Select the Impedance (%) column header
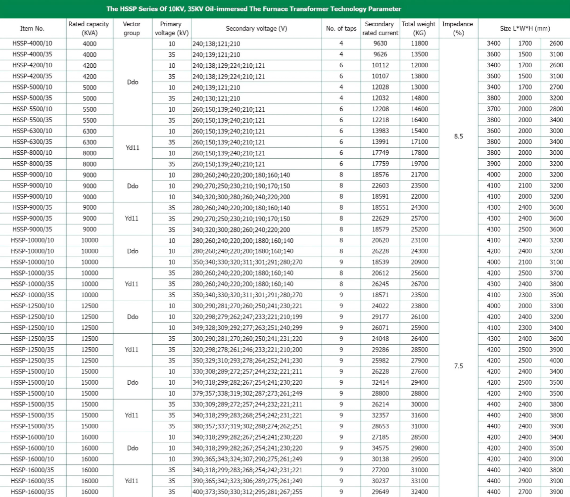 coord(458,29)
